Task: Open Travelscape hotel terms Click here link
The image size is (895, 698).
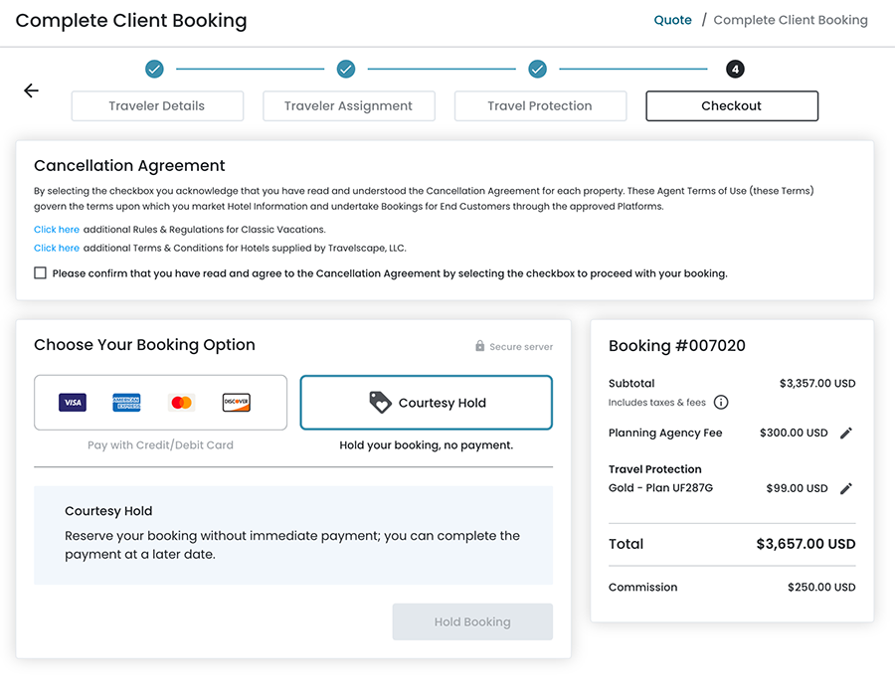Action: 57,249
